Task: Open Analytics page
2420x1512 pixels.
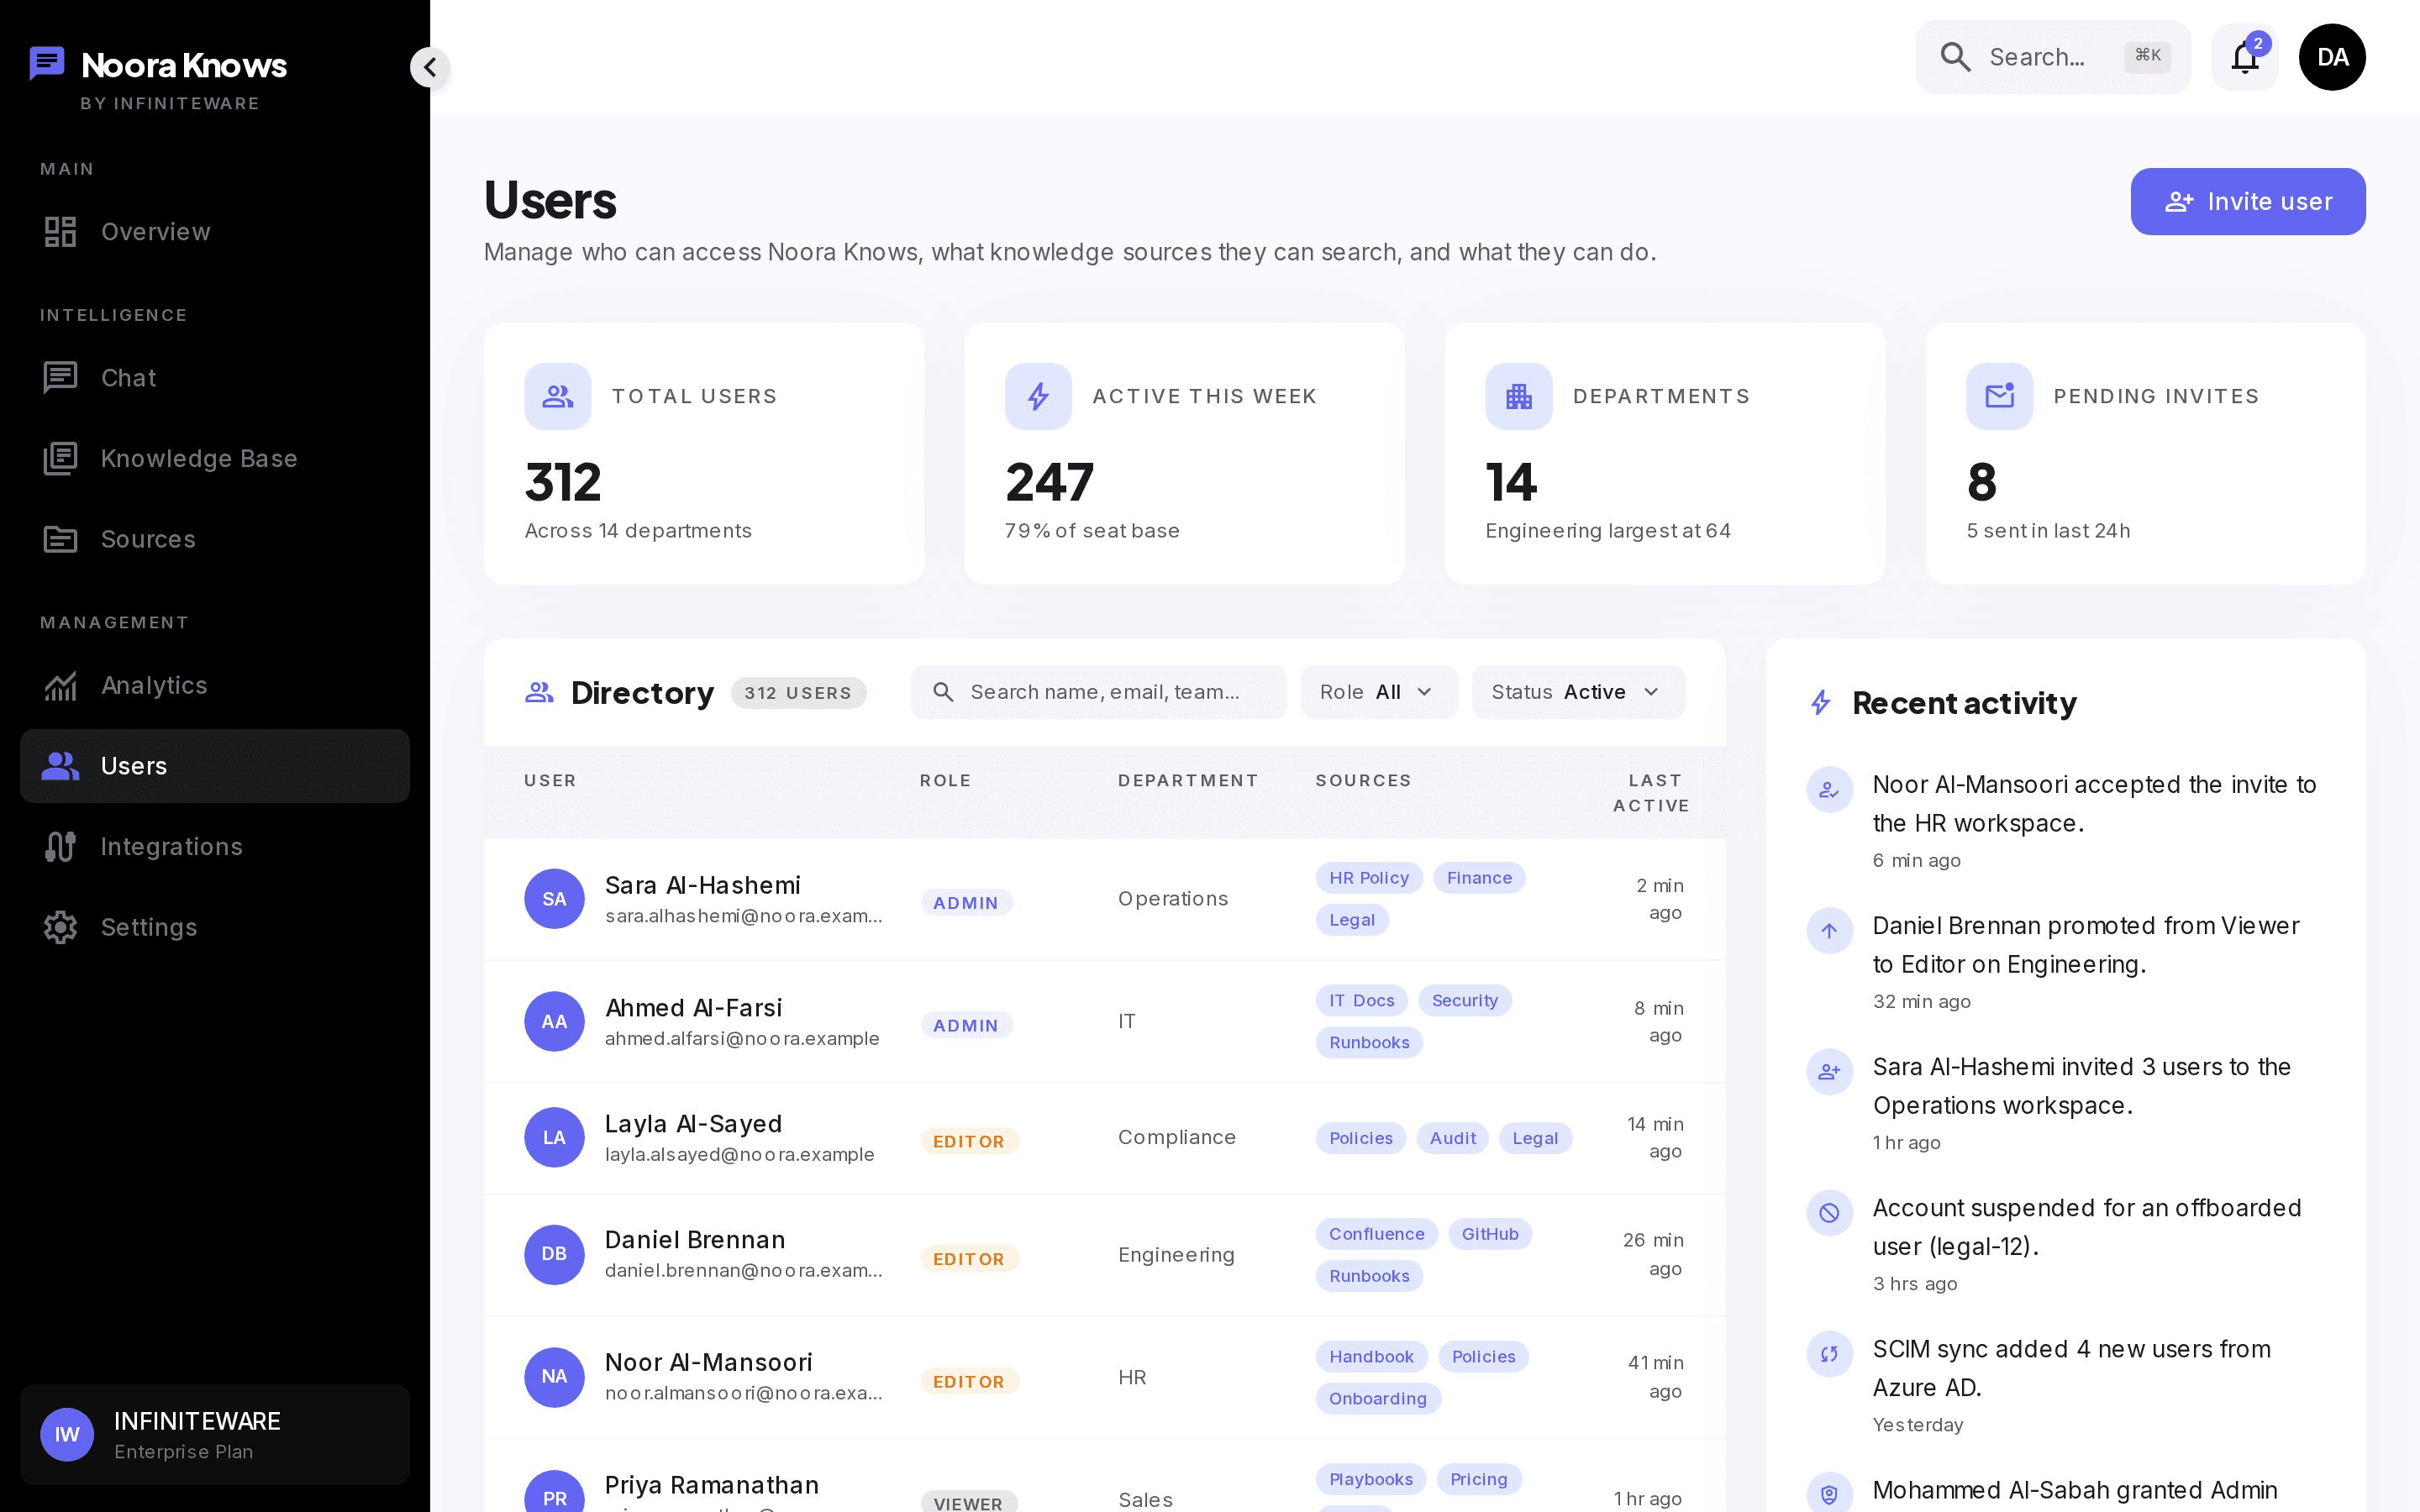Action: click(x=215, y=685)
